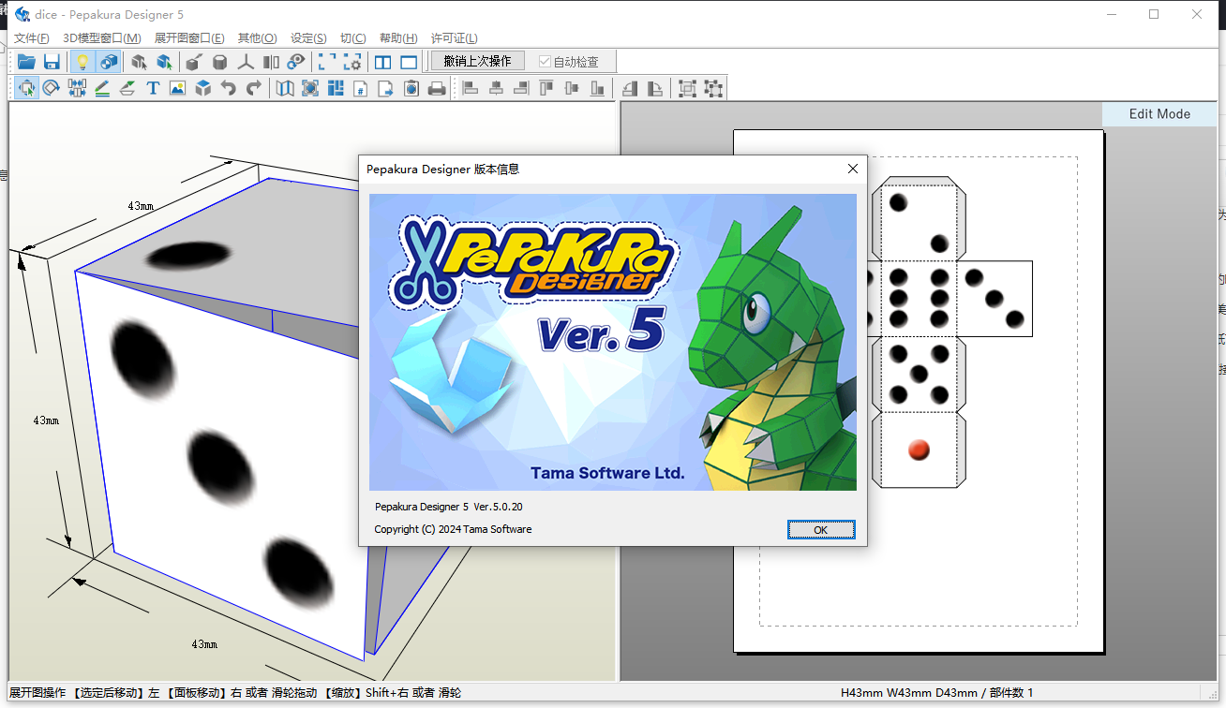1226x708 pixels.
Task: Click the three-axis coordinate icon
Action: 246,62
